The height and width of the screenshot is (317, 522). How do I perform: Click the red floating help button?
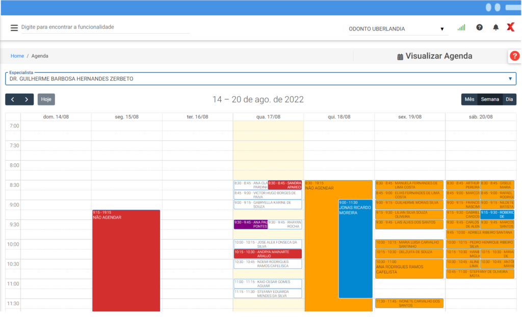pyautogui.click(x=514, y=56)
